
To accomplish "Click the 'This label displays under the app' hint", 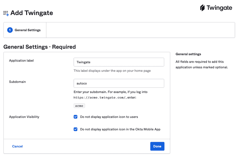I will pyautogui.click(x=112, y=71).
